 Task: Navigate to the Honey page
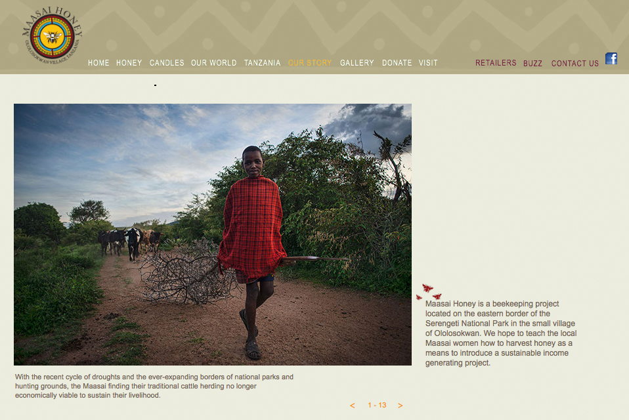[129, 63]
